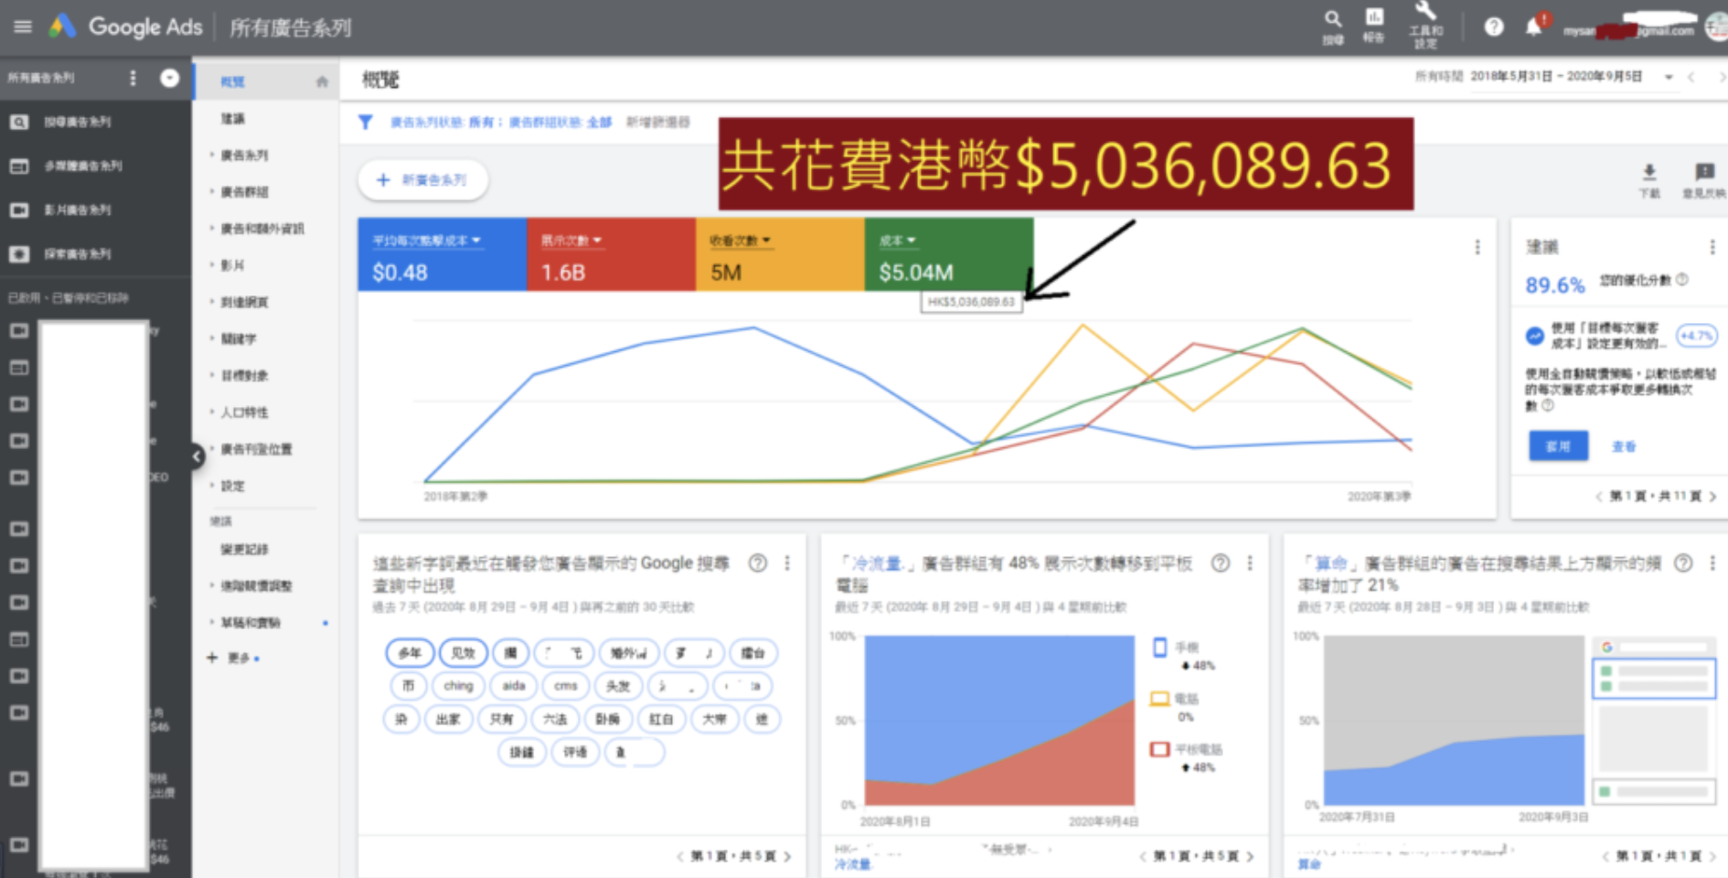Click the blue Apply button in recommendations

(x=1558, y=446)
